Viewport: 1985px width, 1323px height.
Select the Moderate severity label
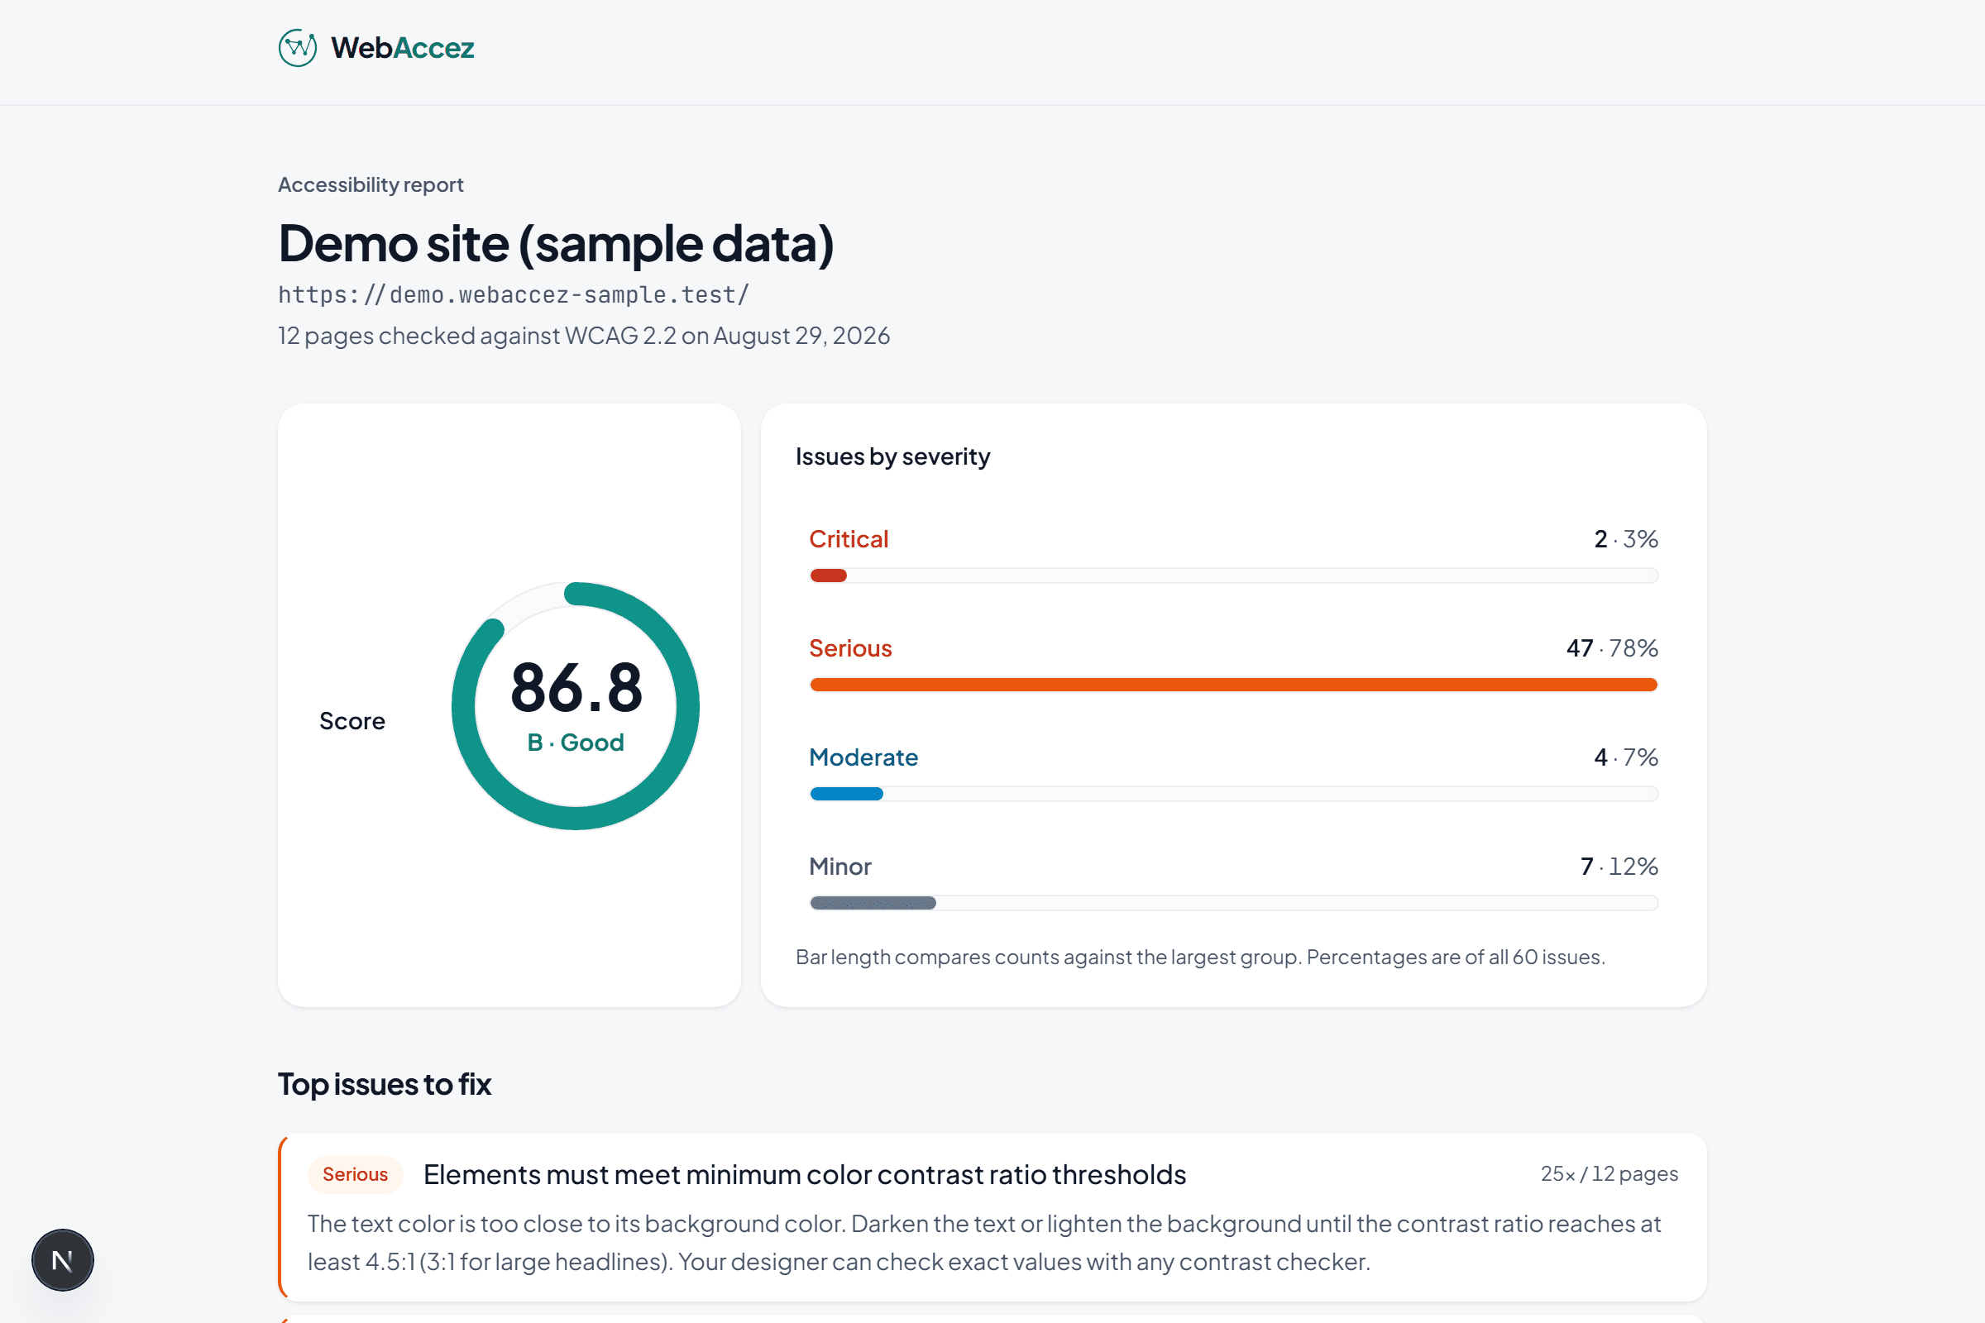863,757
